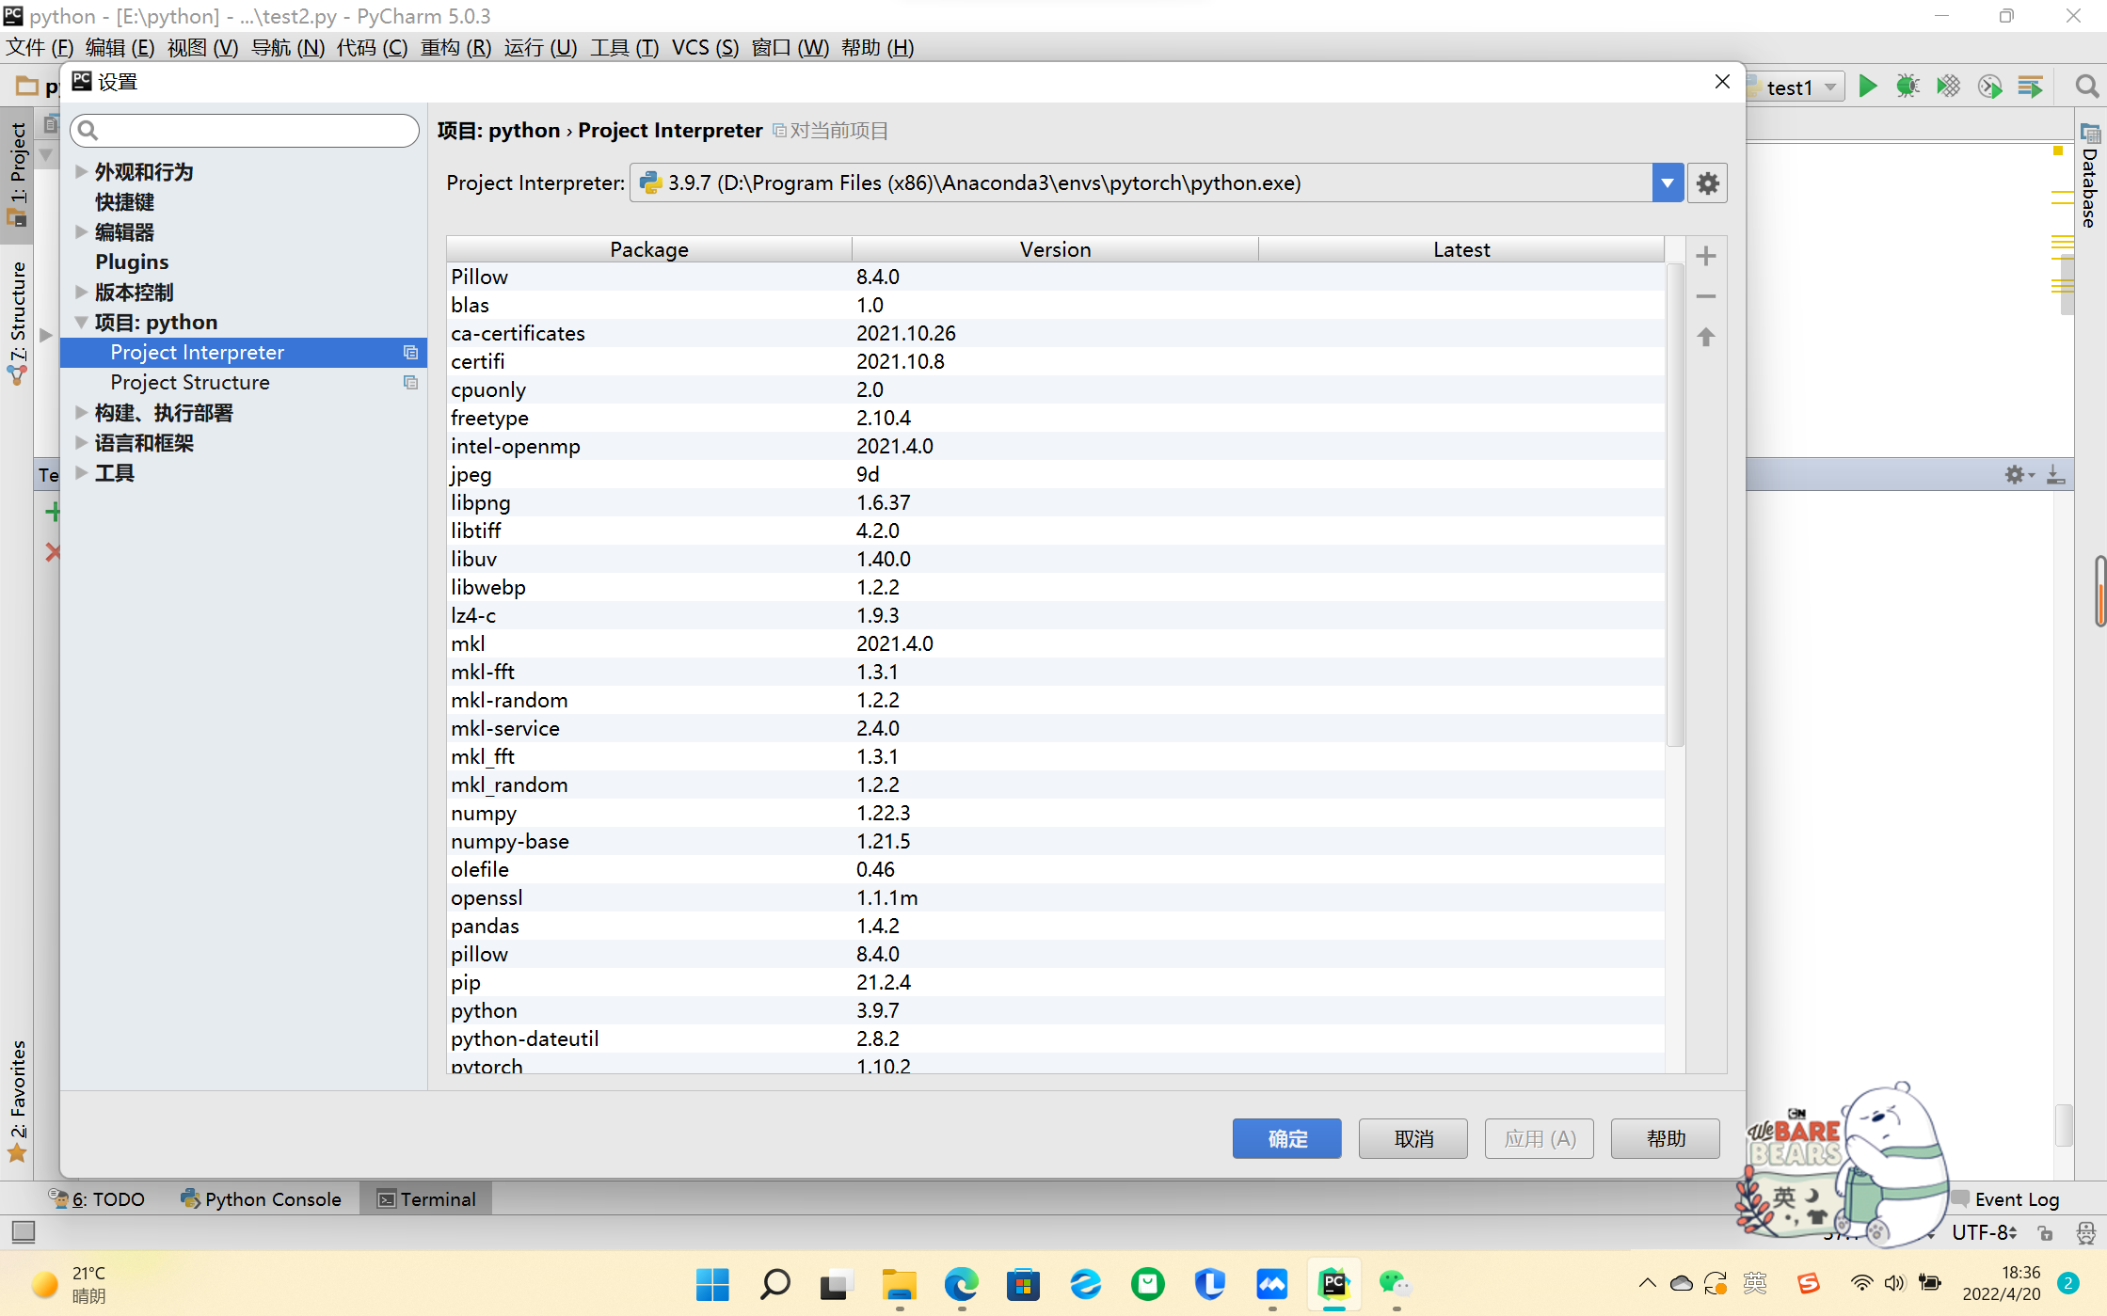
Task: Click the gear icon next to the interpreter path
Action: tap(1707, 182)
